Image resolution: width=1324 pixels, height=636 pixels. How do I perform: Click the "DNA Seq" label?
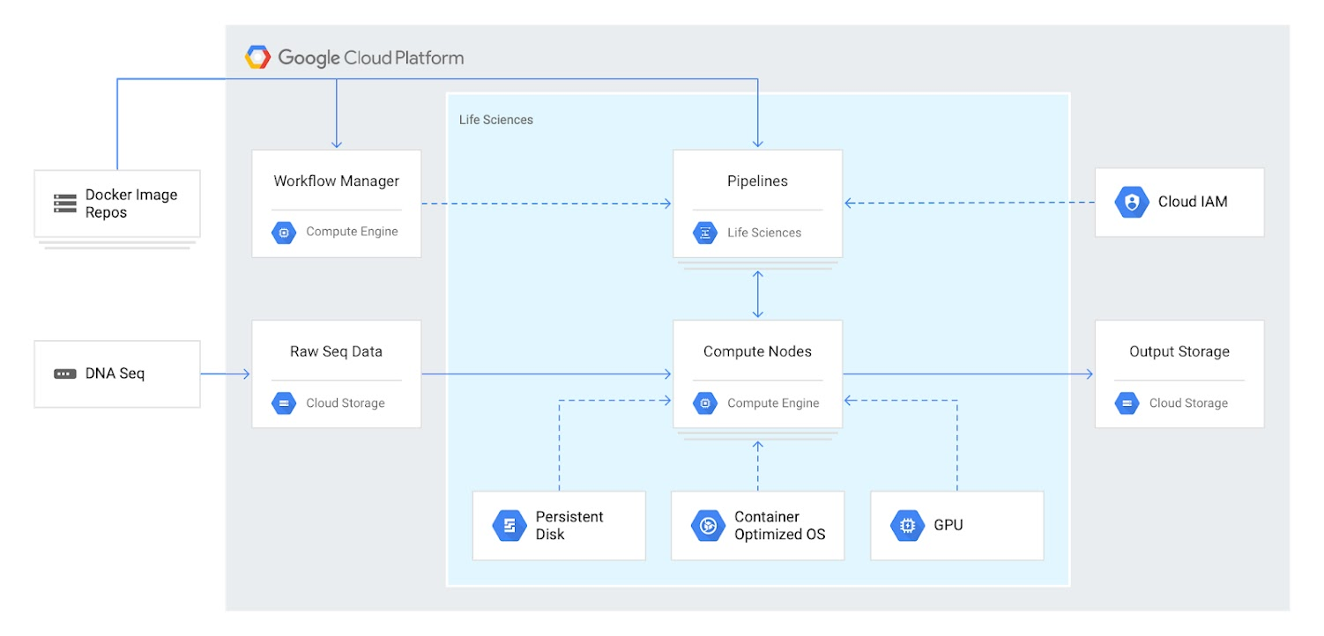point(115,373)
